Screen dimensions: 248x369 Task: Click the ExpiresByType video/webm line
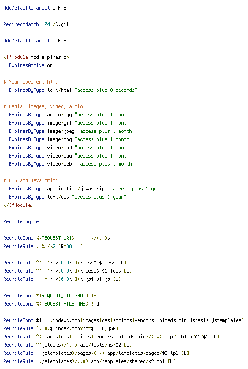(72, 164)
